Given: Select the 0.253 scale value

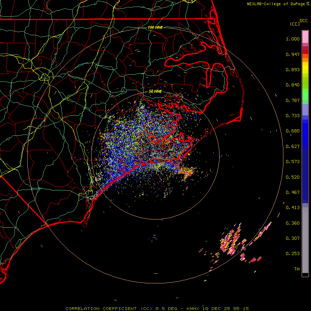Looking at the screenshot, I should click(x=293, y=254).
